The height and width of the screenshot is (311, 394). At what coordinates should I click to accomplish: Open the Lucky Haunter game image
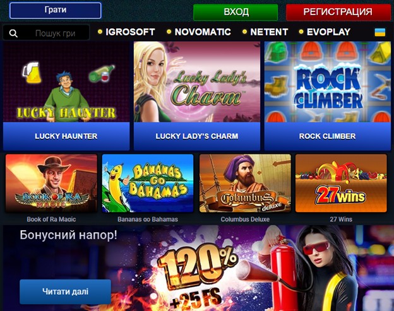coord(66,82)
